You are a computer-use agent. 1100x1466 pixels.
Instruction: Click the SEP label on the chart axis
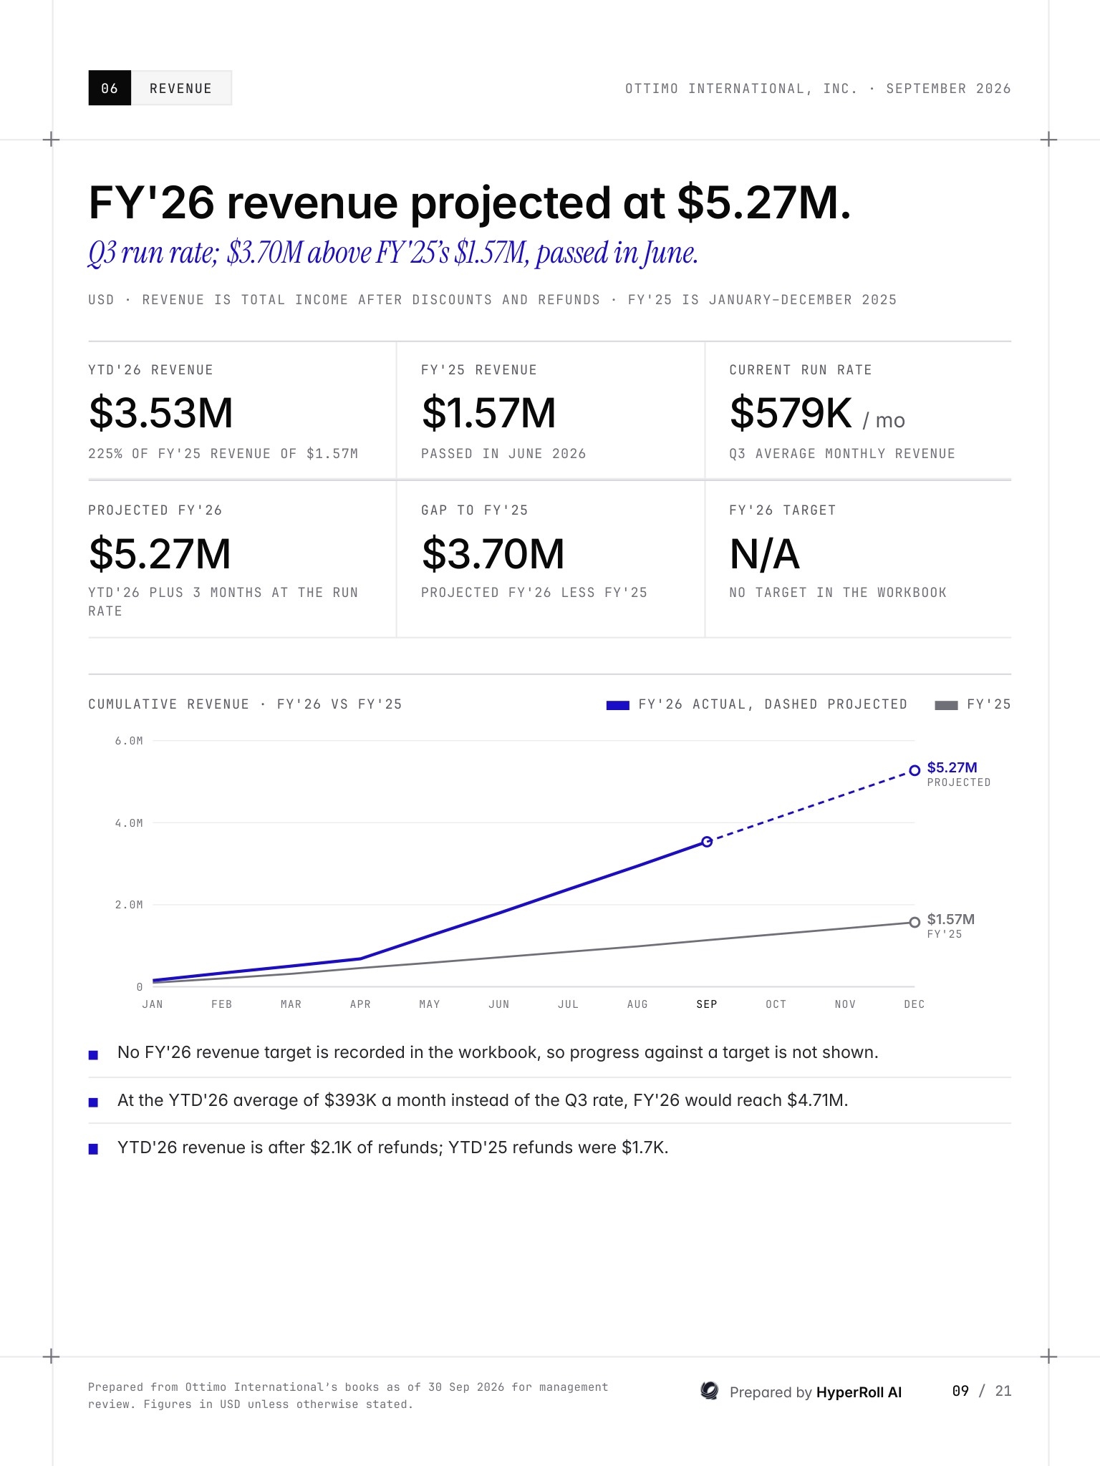(707, 1004)
